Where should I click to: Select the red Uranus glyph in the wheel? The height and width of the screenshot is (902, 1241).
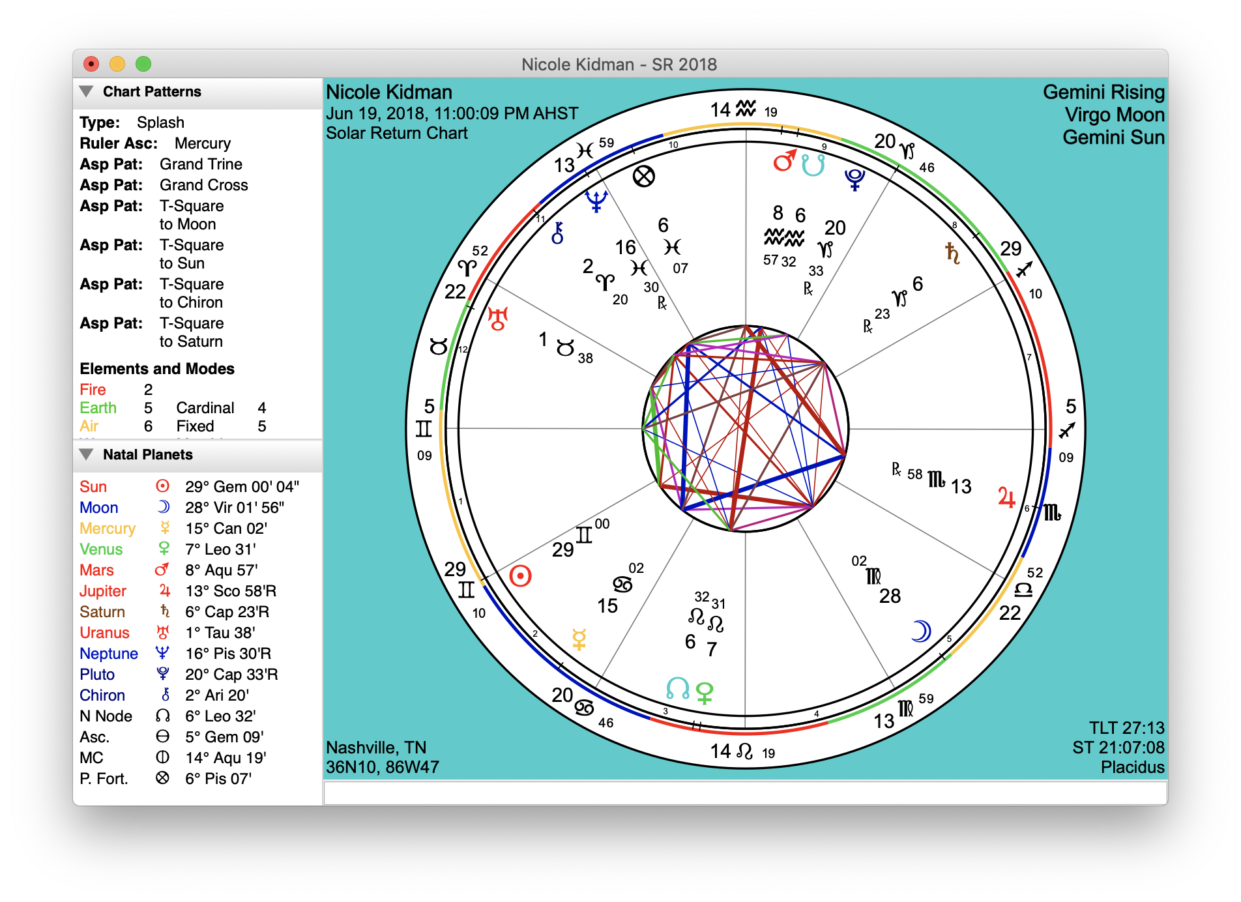pyautogui.click(x=498, y=319)
